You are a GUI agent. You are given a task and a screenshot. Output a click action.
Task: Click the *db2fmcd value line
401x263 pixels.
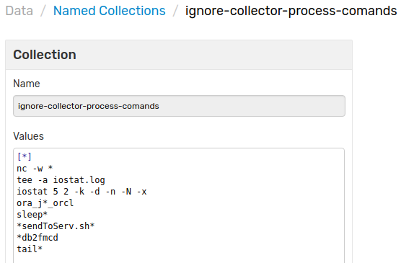point(38,238)
